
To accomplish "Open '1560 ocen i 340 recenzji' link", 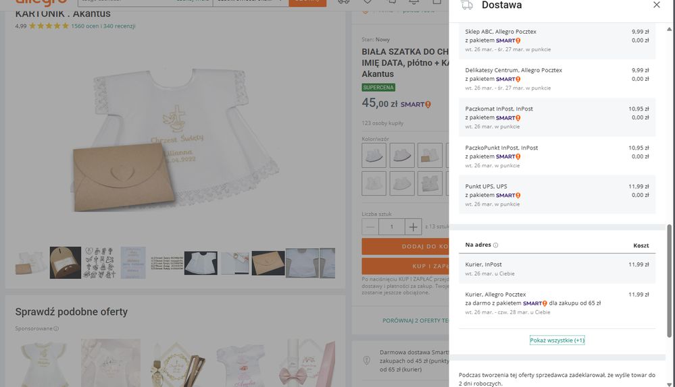I will pyautogui.click(x=103, y=26).
